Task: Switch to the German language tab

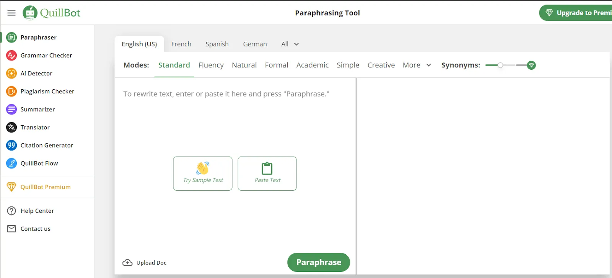Action: coord(255,44)
